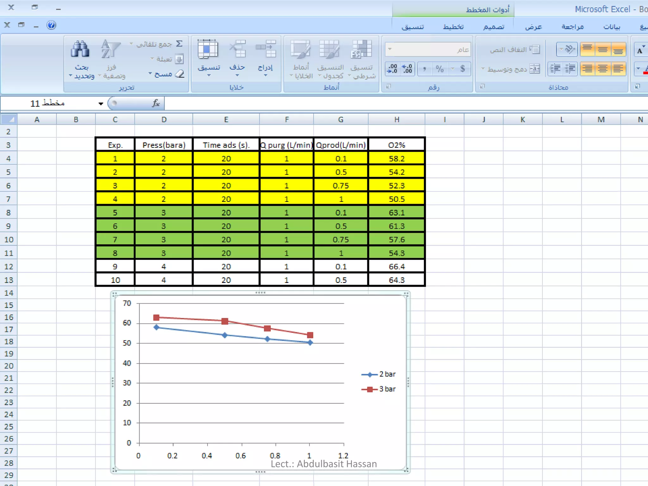
Task: Click the increase decimal button
Action: pos(407,69)
